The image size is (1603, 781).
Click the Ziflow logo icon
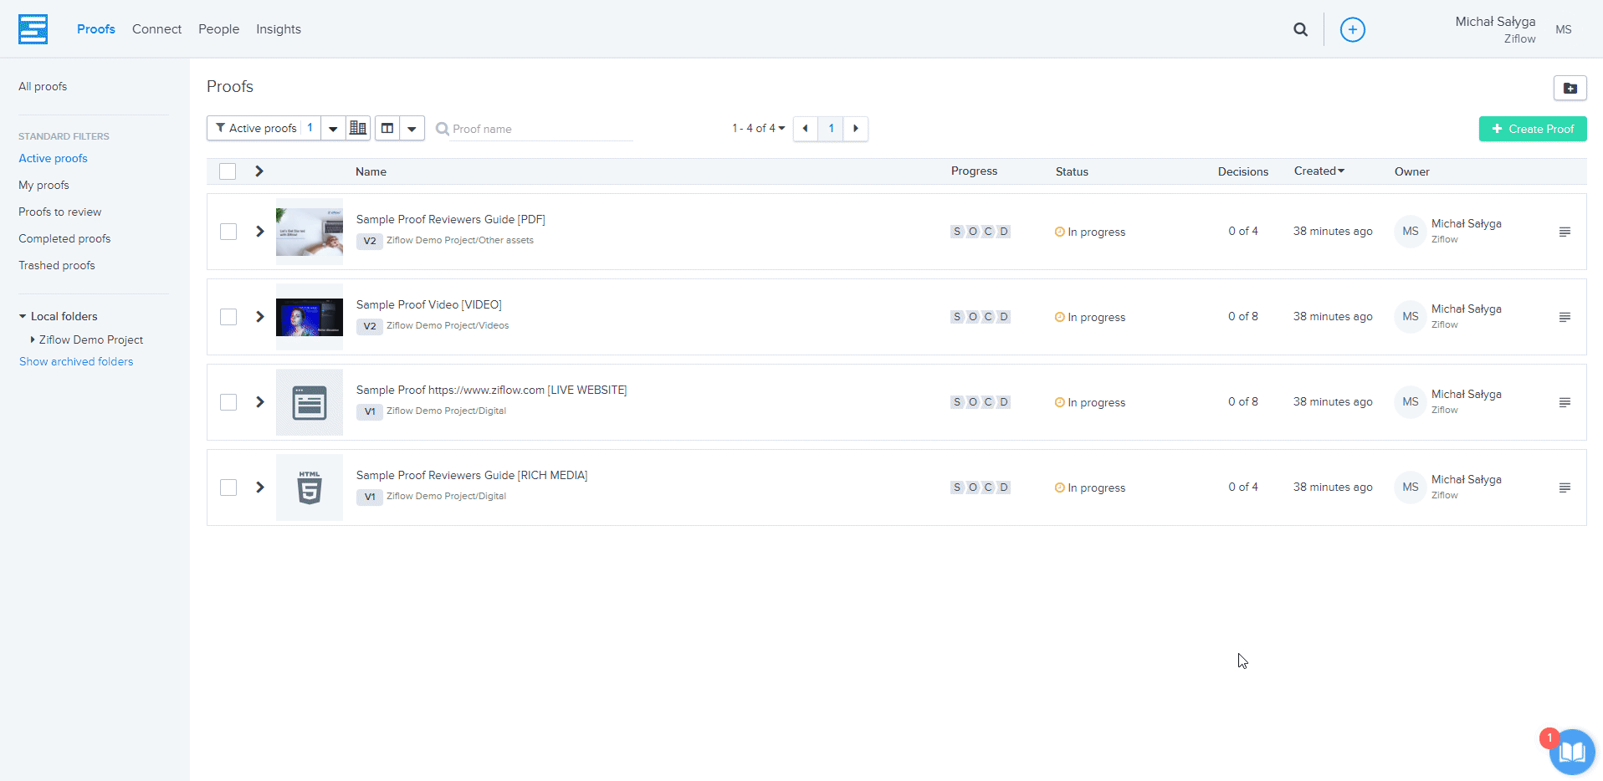pos(33,29)
